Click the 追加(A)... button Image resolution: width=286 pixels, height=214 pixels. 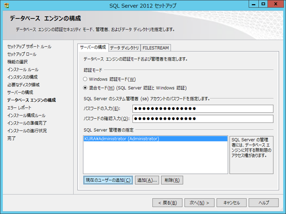tap(147, 180)
